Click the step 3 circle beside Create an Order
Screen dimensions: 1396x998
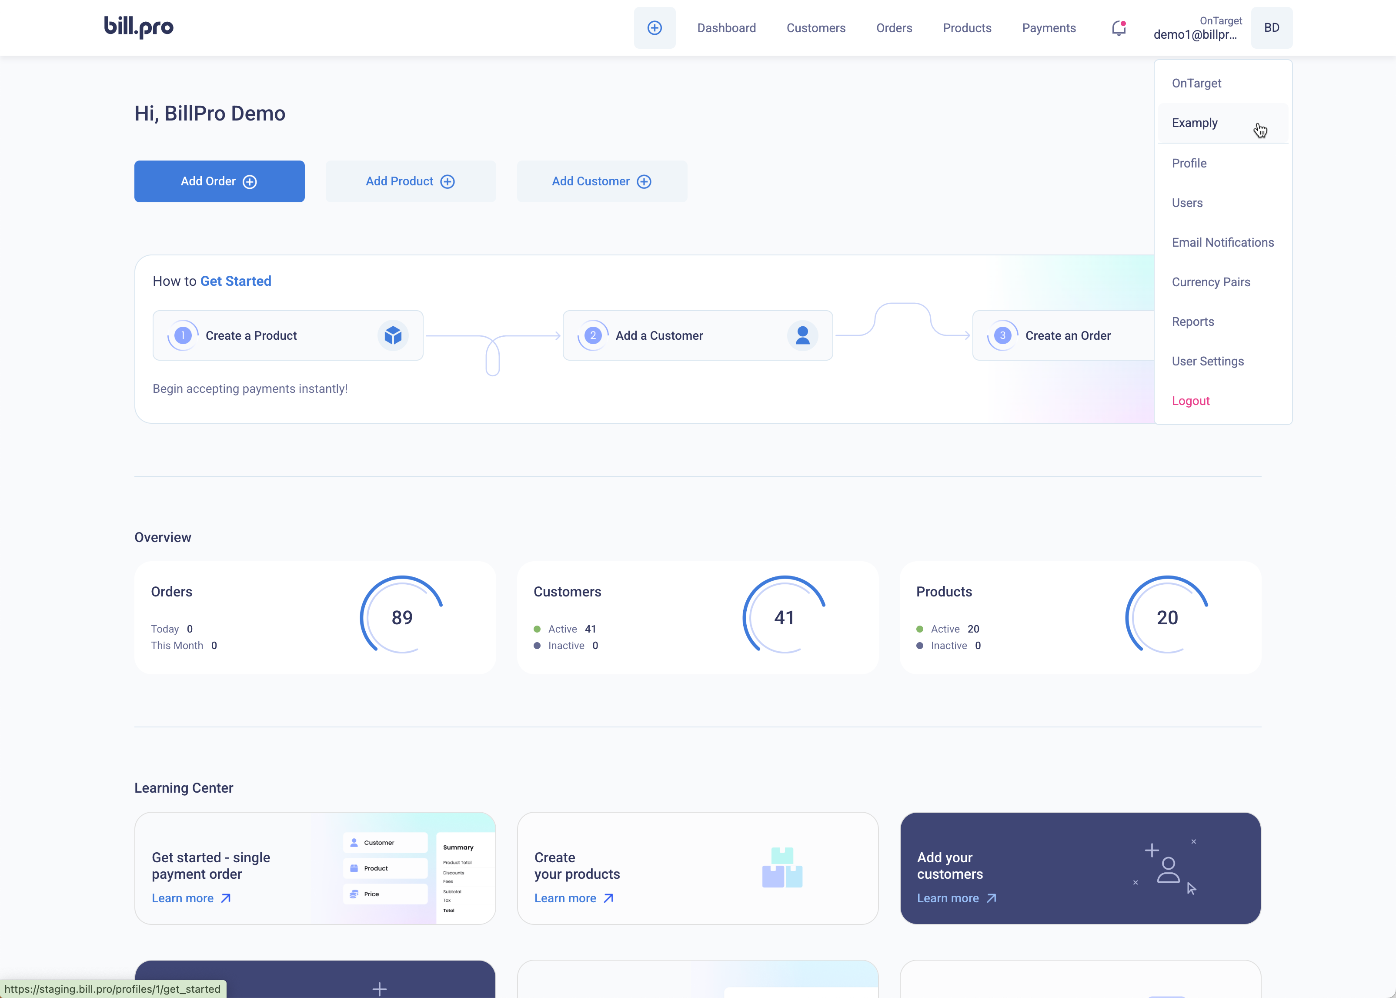1002,335
